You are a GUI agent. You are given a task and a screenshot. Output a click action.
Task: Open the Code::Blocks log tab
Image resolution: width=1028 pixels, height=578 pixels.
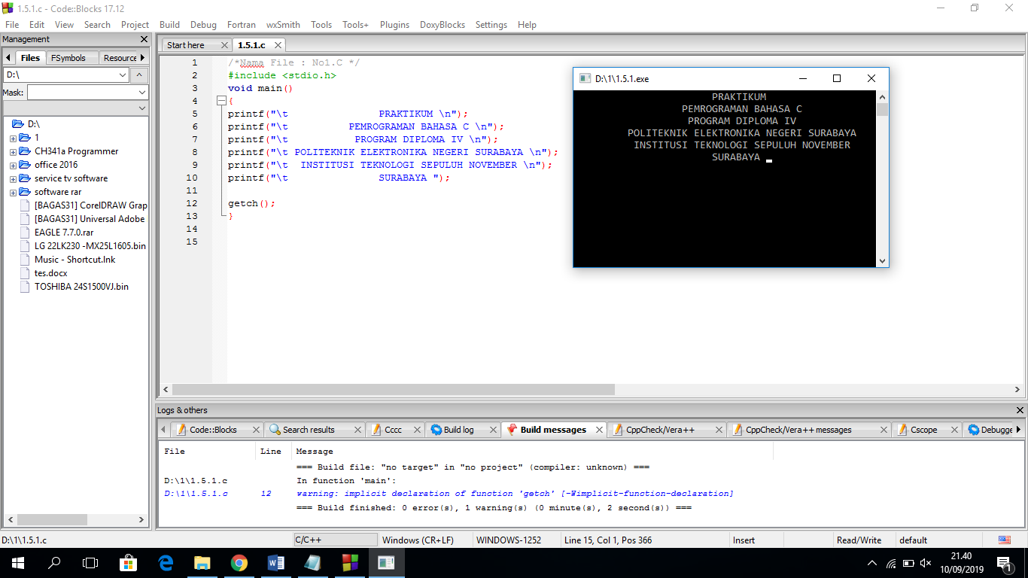213,430
